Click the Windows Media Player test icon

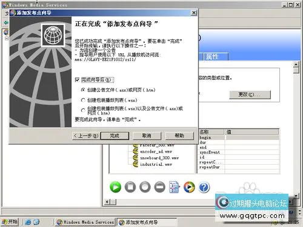pyautogui.click(x=189, y=187)
